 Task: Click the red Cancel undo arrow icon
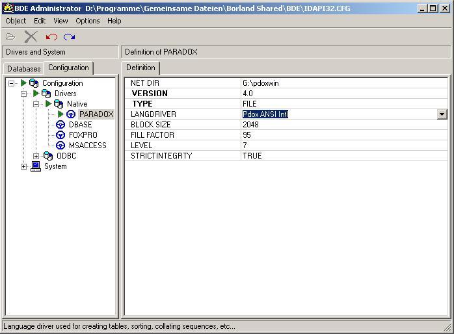coord(51,37)
